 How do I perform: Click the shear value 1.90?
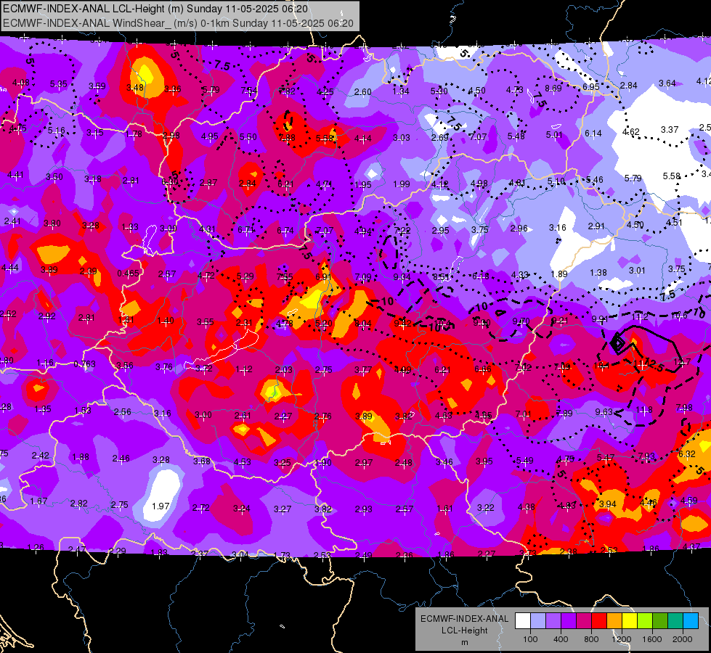[323, 463]
